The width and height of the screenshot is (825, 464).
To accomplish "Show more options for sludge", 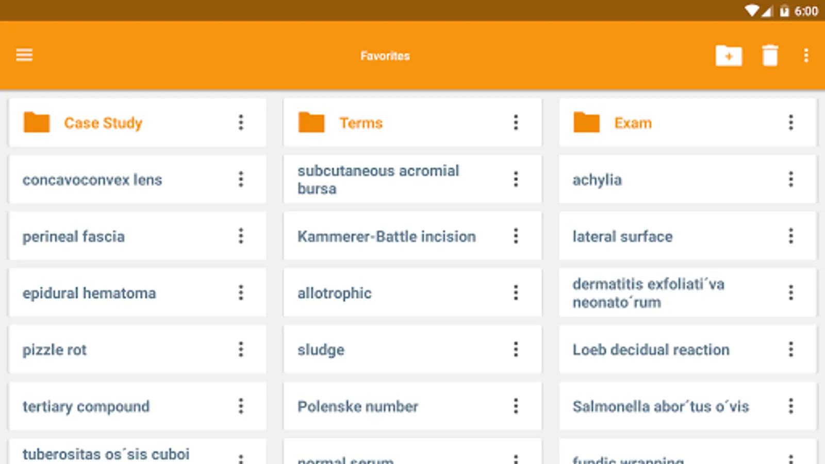I will tap(516, 350).
